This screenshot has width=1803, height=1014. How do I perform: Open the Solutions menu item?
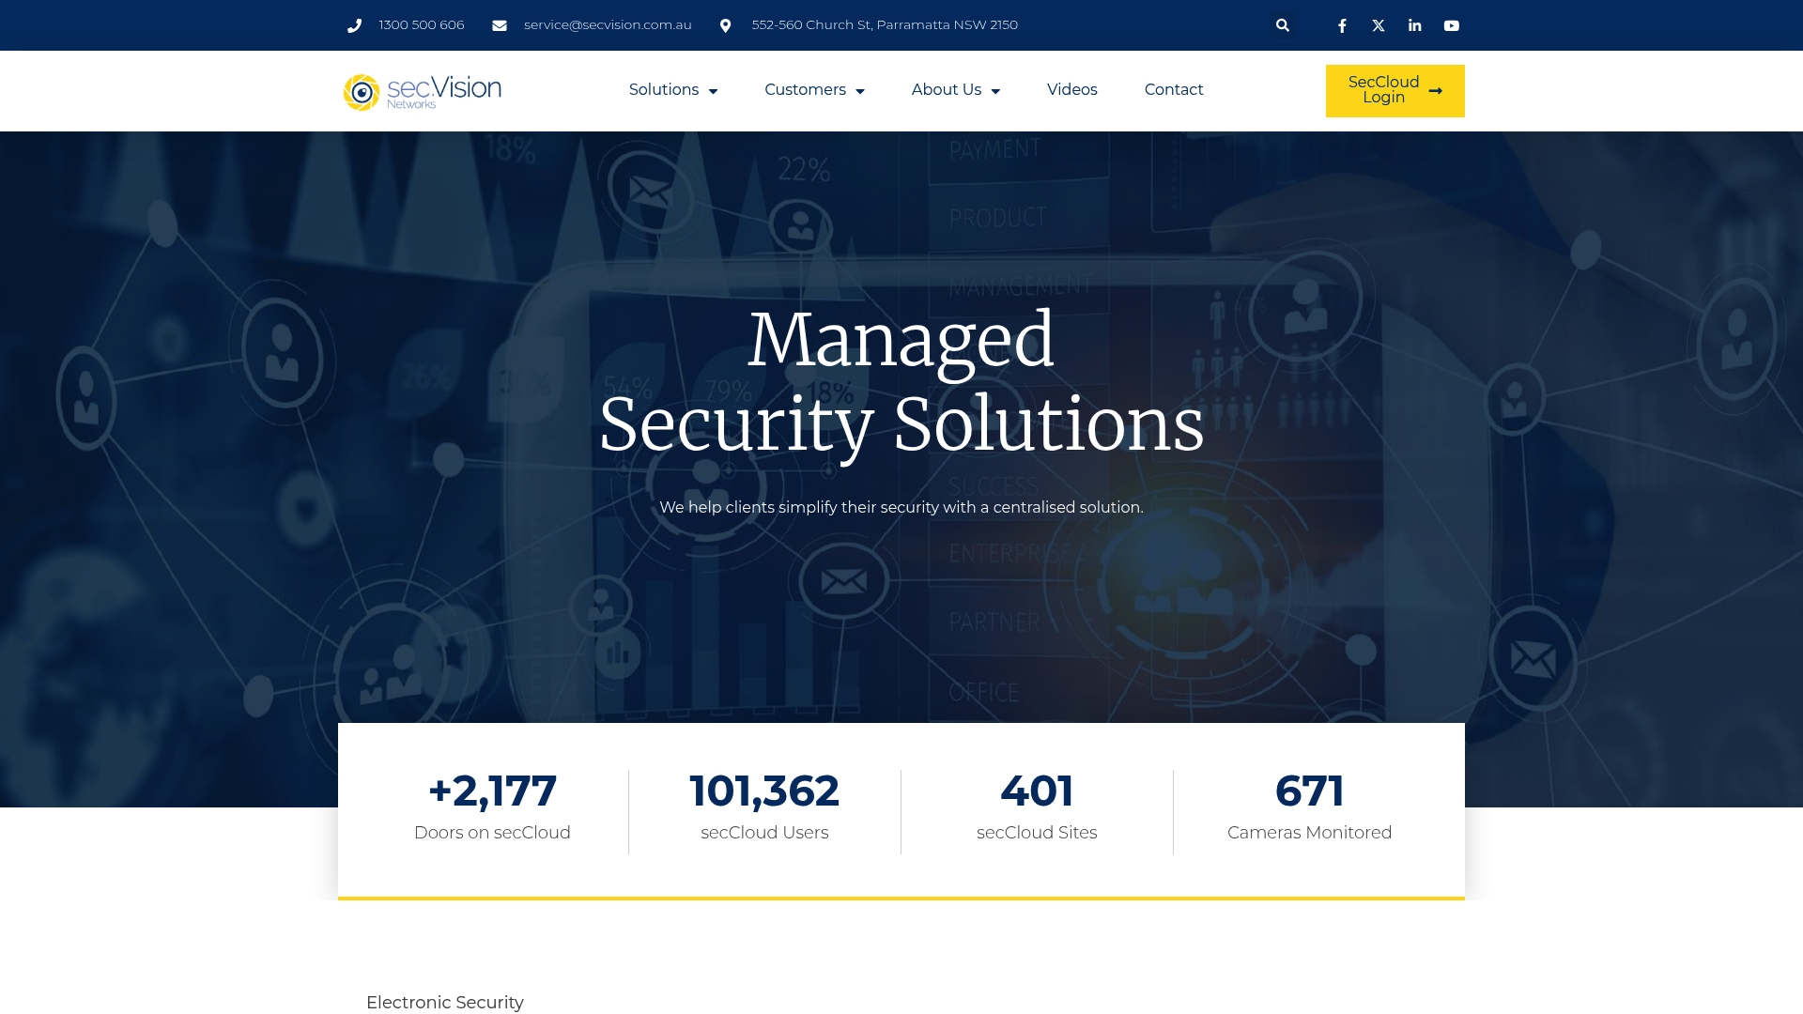(x=664, y=90)
